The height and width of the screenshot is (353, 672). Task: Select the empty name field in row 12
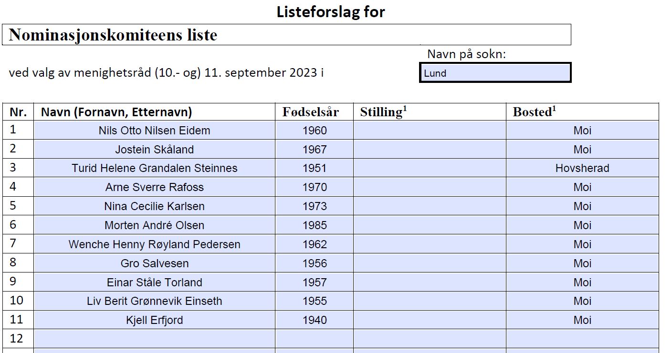tap(154, 339)
